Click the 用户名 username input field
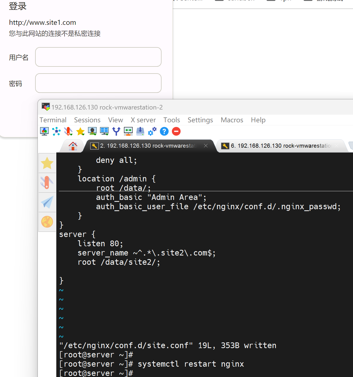Screen dimensions: 353x377 click(98, 57)
